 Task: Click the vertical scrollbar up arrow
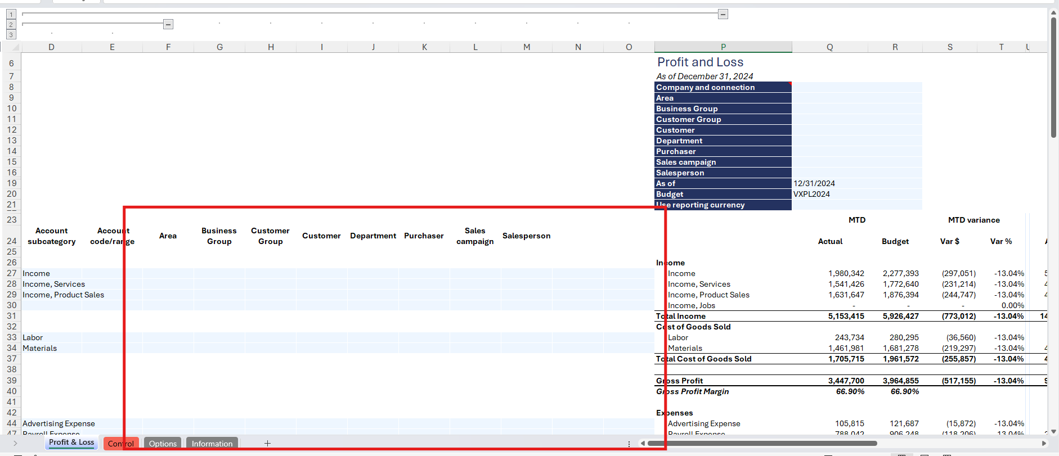tap(1053, 12)
